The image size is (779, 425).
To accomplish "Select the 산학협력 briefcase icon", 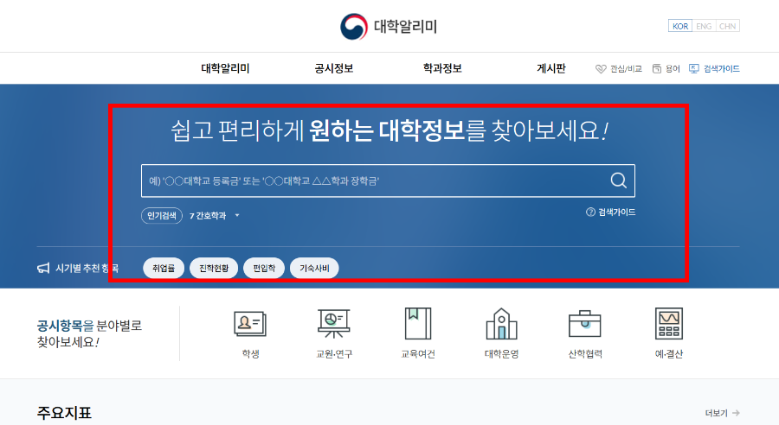I will click(x=585, y=324).
